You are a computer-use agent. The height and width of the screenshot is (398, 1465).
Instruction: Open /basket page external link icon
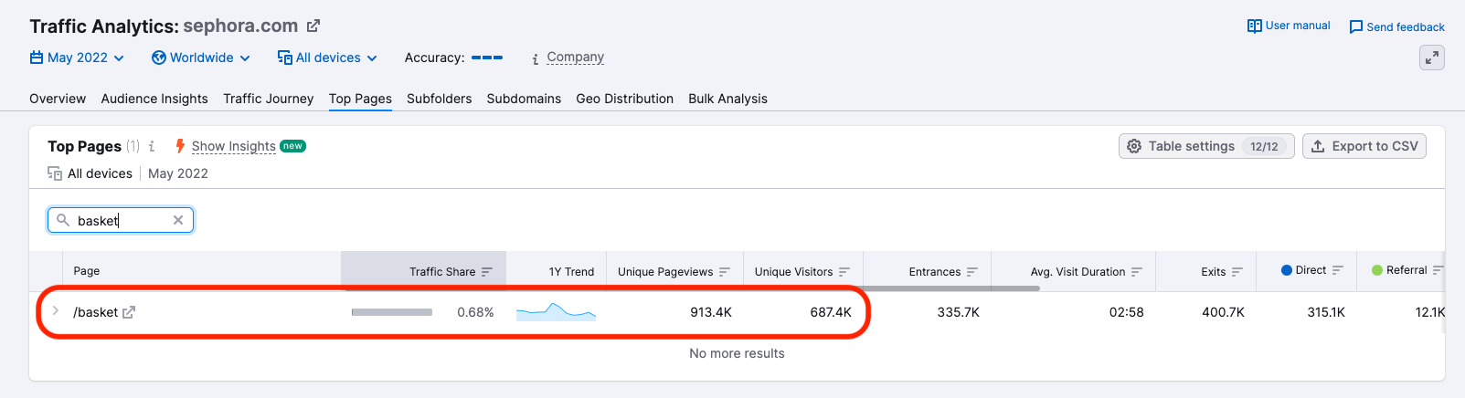129,312
